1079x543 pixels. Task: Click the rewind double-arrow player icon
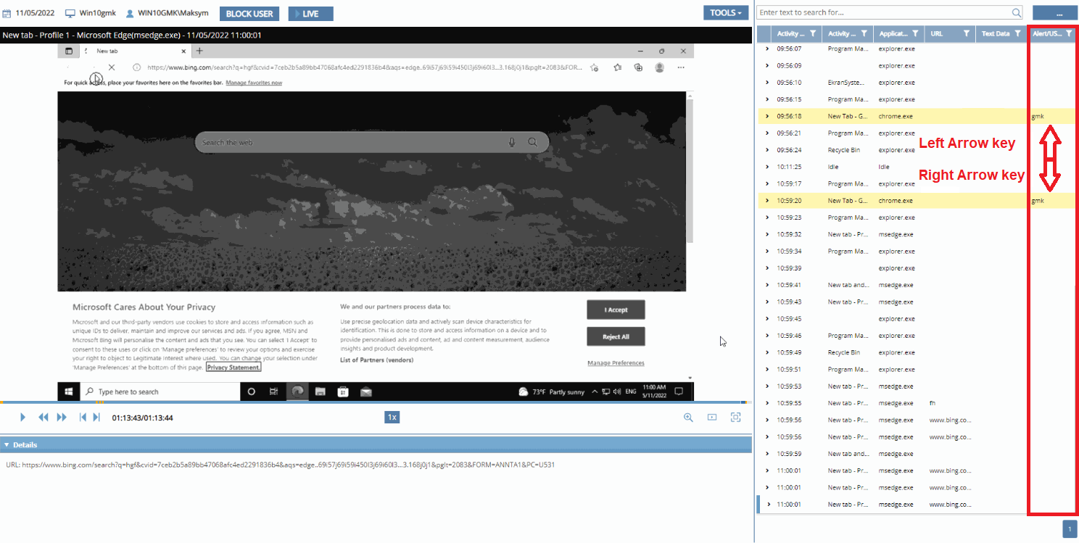tap(44, 418)
